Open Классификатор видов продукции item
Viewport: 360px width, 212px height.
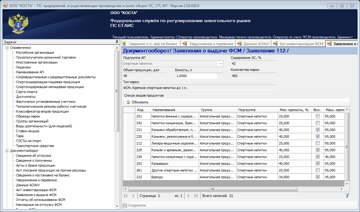click(42, 111)
